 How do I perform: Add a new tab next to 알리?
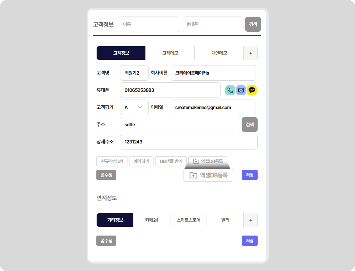251,220
